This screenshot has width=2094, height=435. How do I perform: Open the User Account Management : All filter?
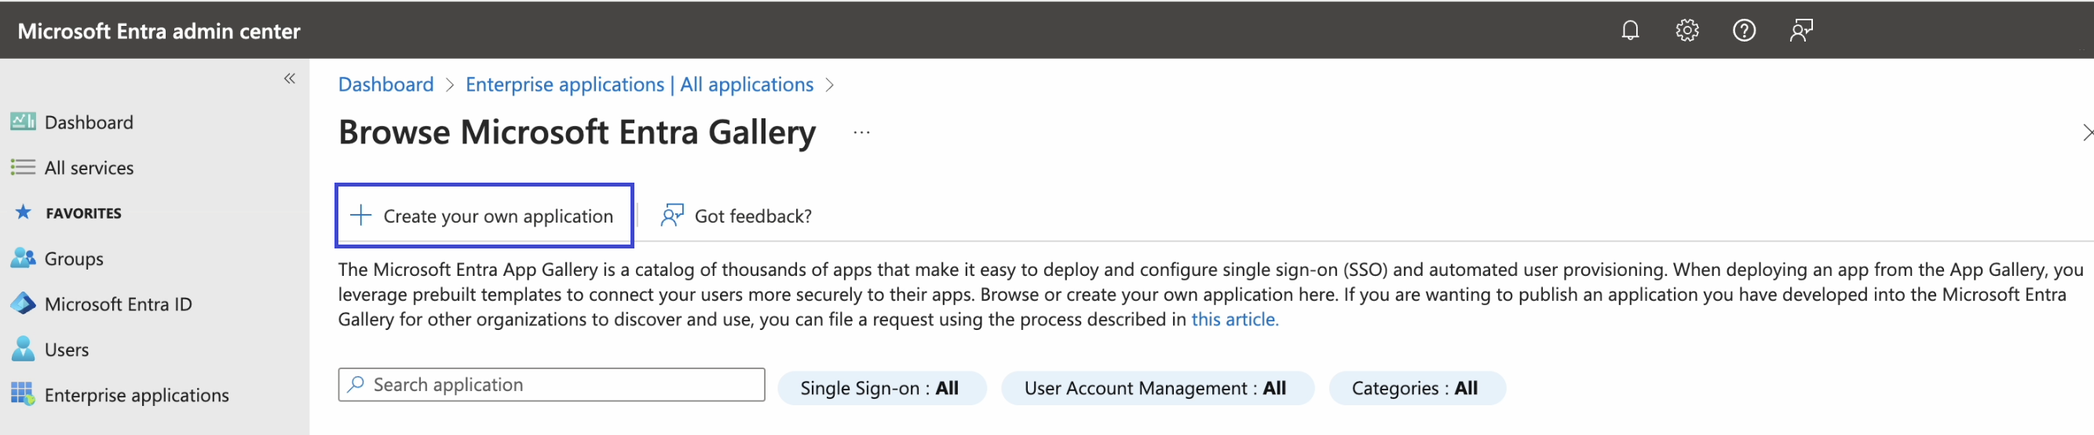point(1157,388)
